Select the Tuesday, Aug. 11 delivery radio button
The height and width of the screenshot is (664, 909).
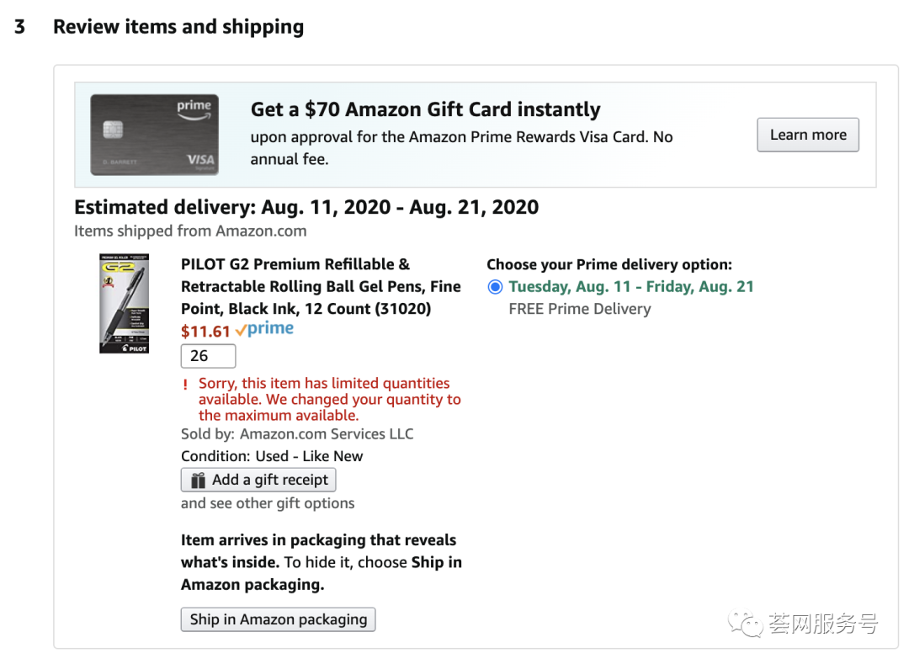(x=495, y=287)
